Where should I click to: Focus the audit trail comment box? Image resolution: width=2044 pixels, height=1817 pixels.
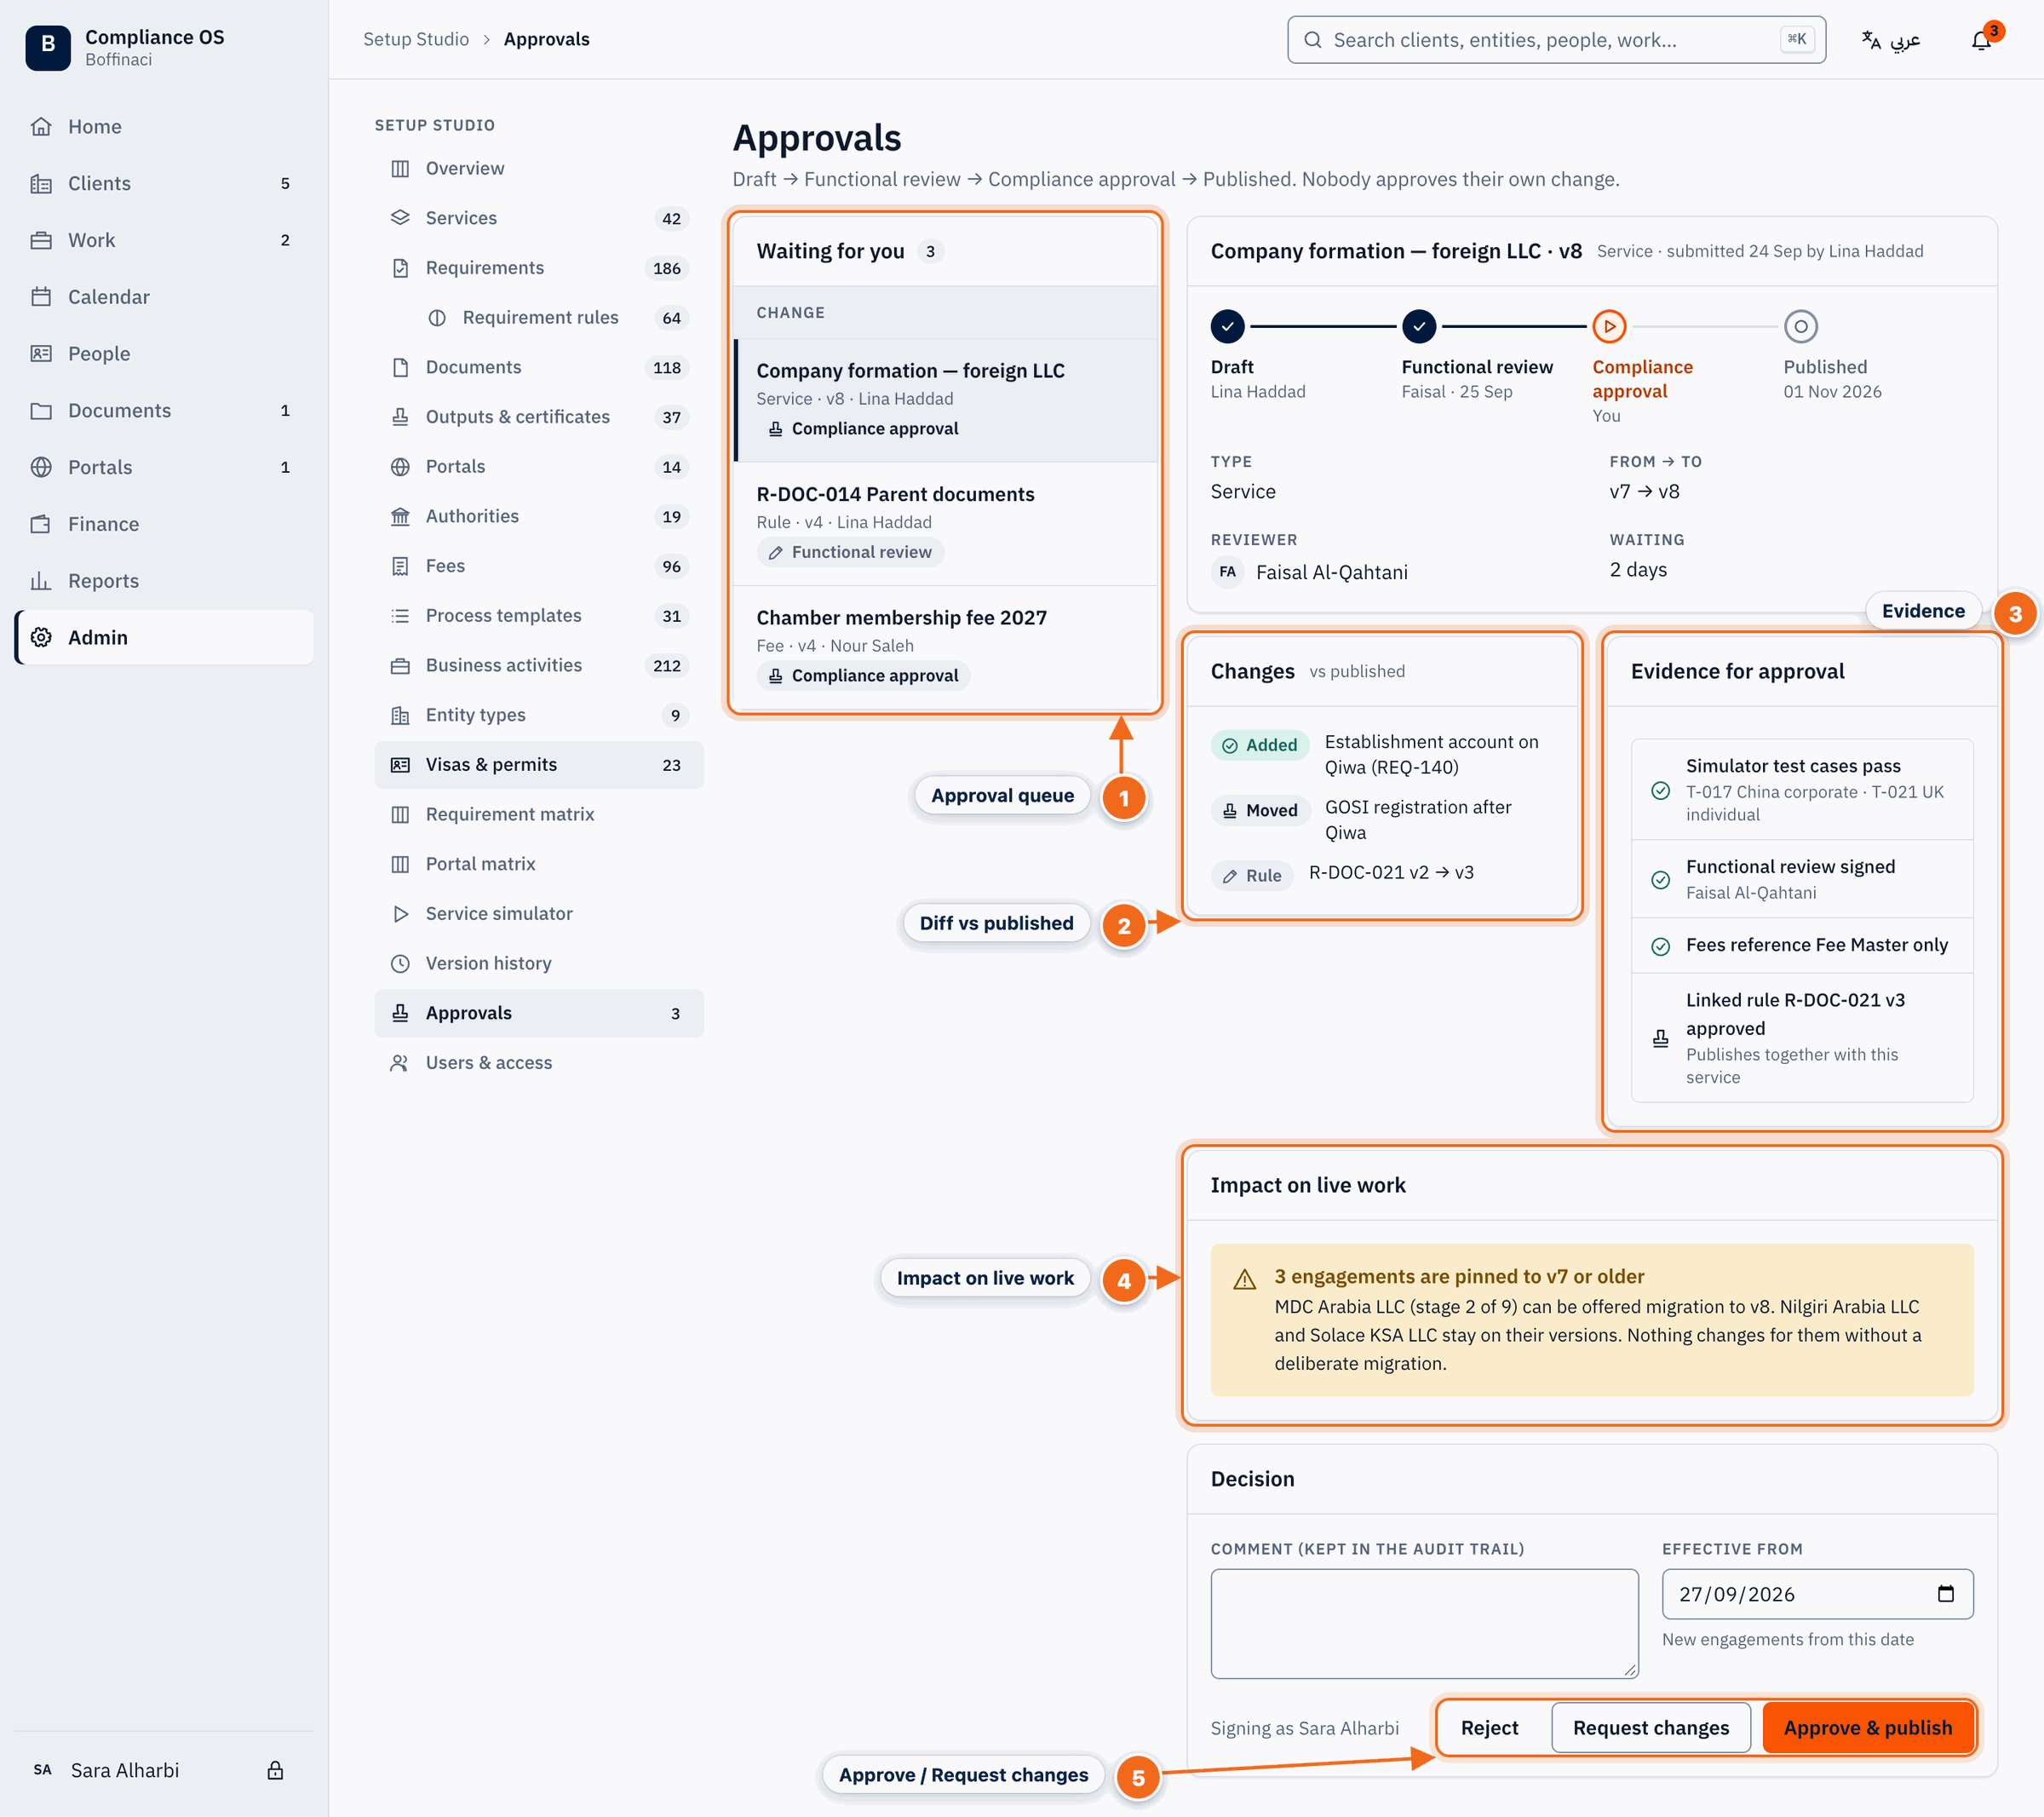tap(1424, 1623)
